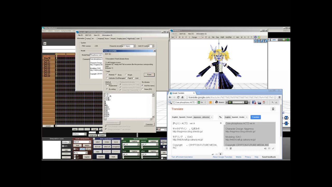
Task: Click the Model Name input field
Action: pos(96,55)
